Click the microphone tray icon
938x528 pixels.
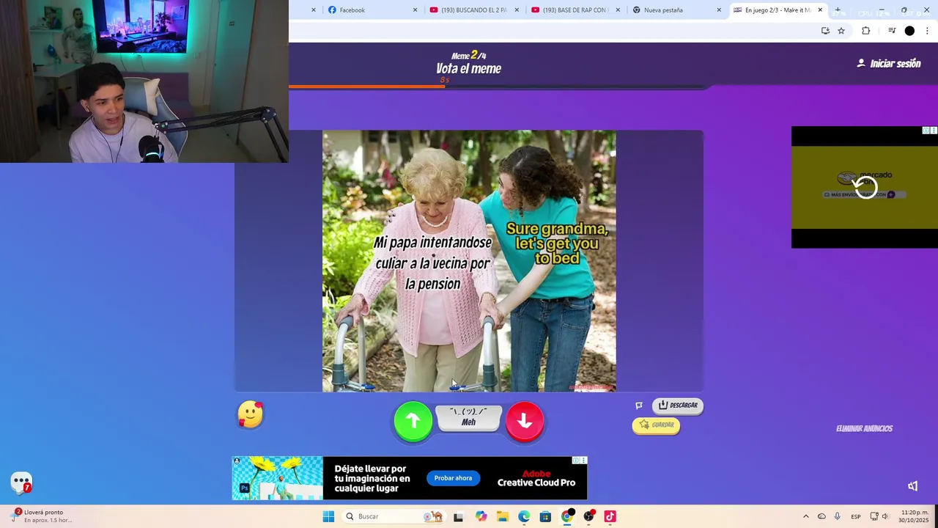tap(837, 516)
